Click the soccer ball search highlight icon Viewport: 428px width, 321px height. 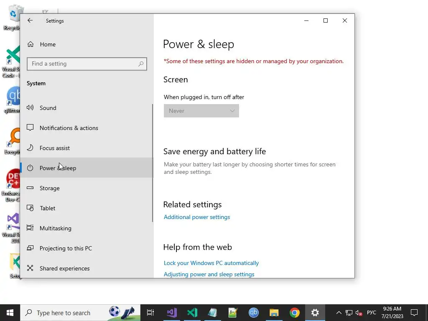pyautogui.click(x=115, y=311)
